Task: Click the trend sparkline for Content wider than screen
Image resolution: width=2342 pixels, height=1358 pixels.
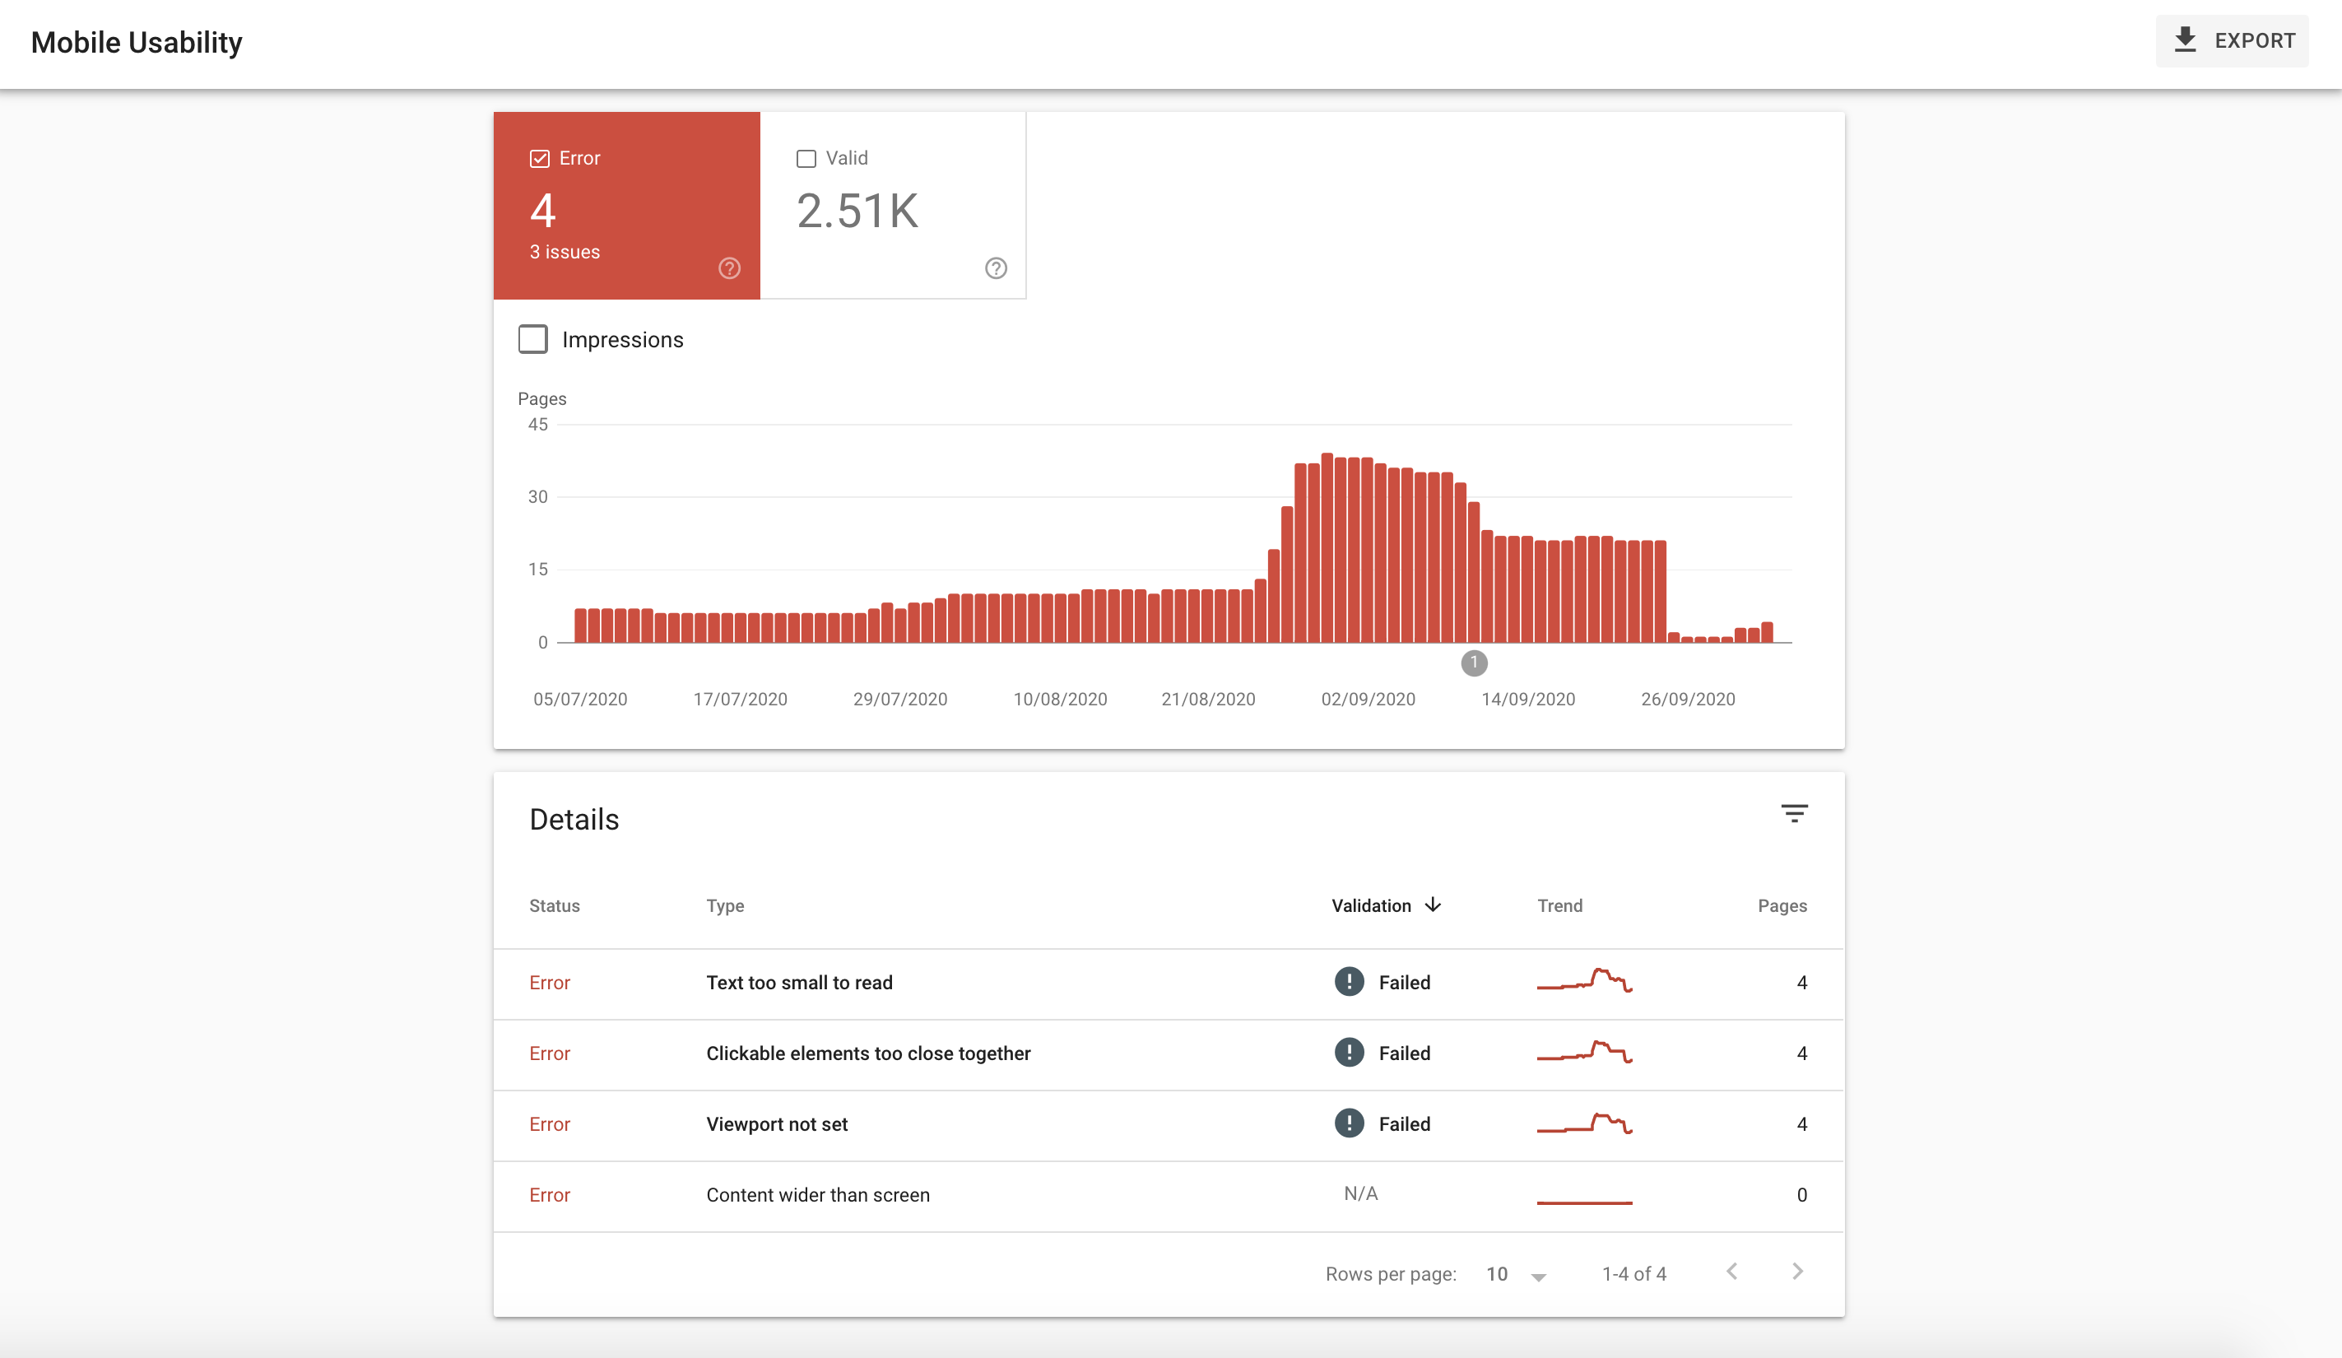Action: click(x=1585, y=1199)
